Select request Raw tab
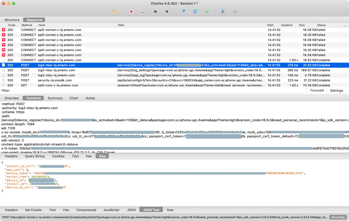 coord(102,156)
